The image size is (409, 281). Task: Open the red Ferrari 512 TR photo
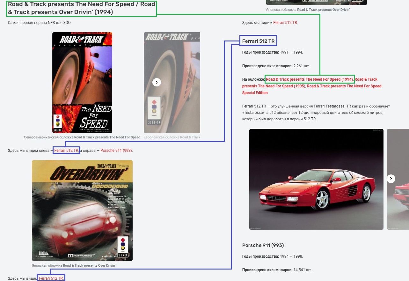click(x=316, y=179)
